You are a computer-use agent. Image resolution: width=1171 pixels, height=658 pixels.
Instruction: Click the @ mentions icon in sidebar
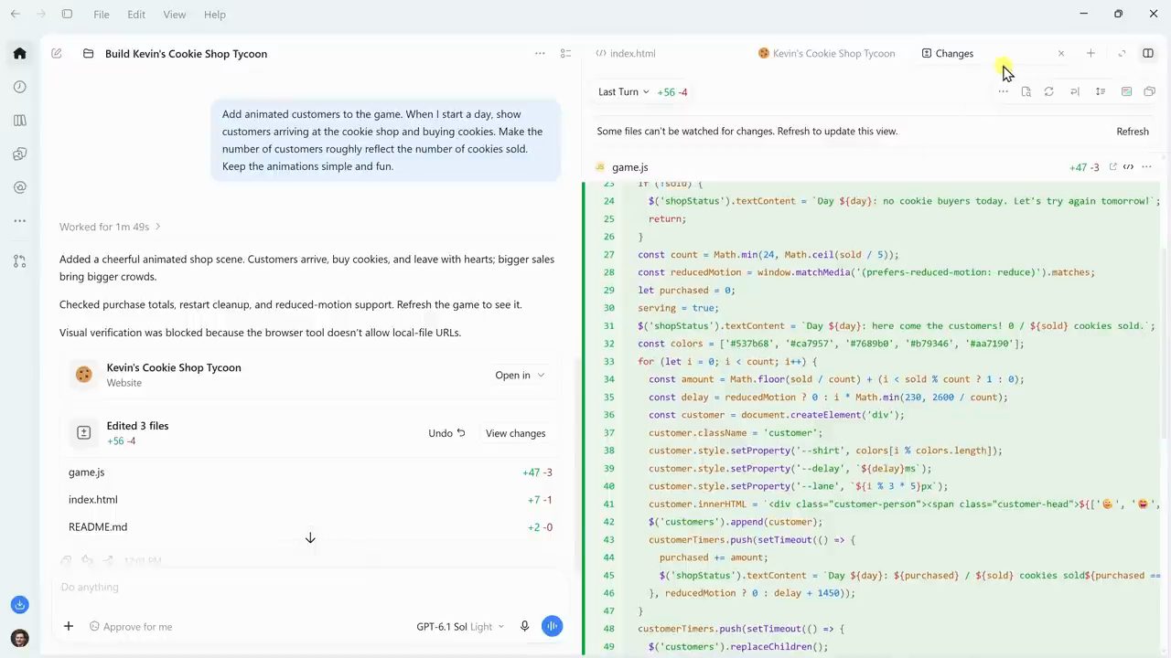(x=19, y=187)
